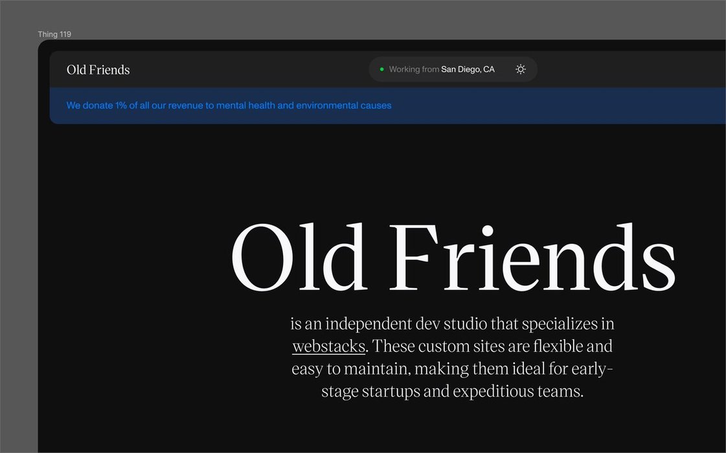Click the "Working from" gray label

[x=414, y=69]
